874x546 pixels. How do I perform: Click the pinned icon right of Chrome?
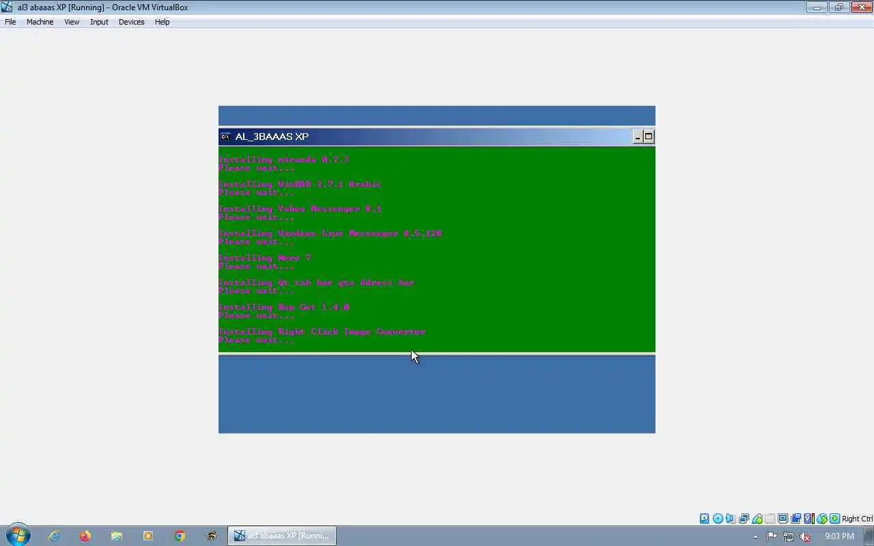pos(211,536)
